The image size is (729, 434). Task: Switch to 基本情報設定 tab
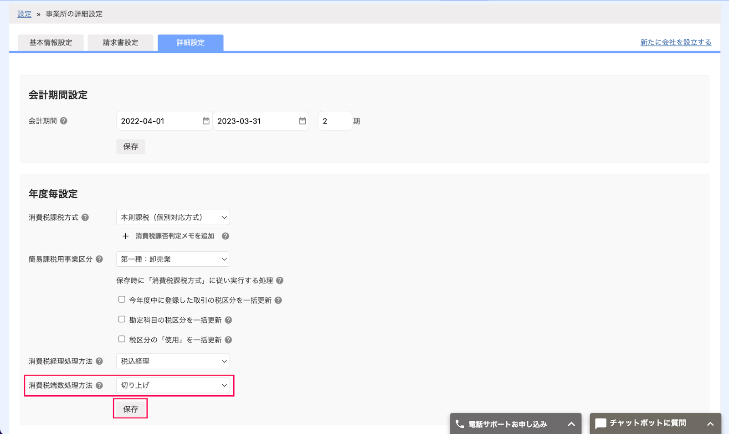(x=51, y=42)
